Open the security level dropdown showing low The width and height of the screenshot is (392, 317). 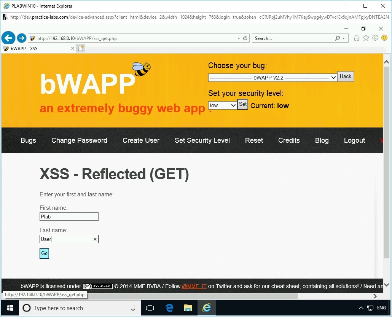point(222,105)
